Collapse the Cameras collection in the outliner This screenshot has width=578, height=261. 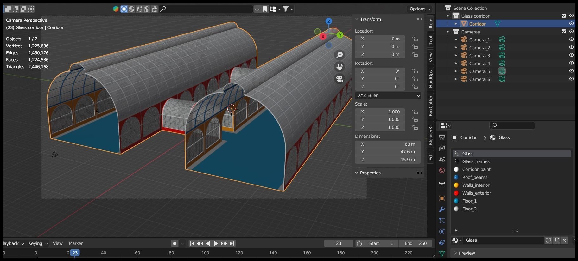[448, 32]
